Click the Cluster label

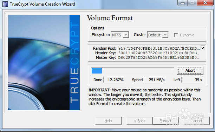pyautogui.click(x=140, y=35)
